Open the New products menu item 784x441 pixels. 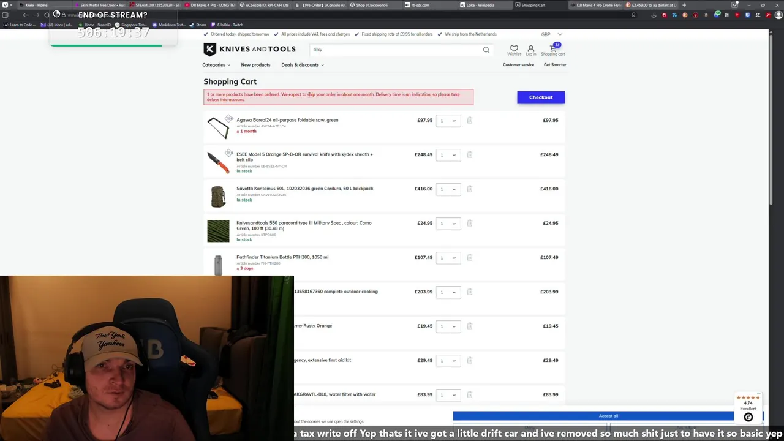[255, 65]
